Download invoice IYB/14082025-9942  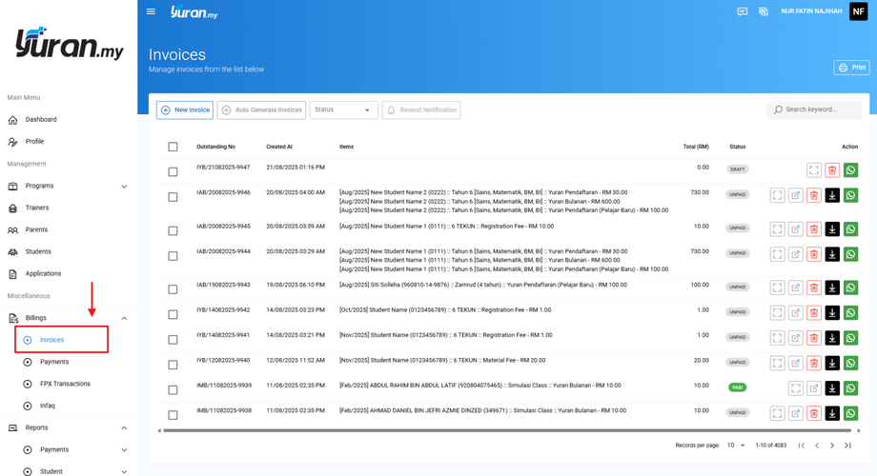point(832,313)
